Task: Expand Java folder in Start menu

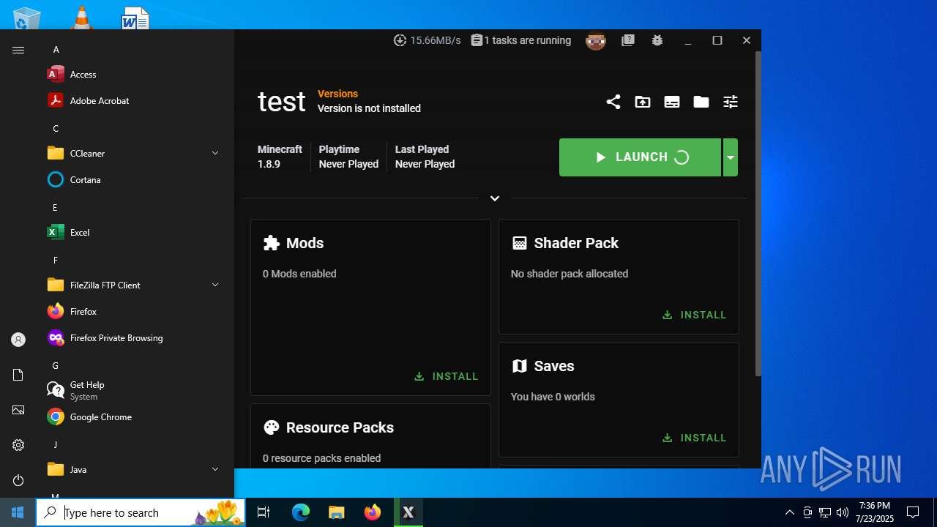Action: pos(135,469)
